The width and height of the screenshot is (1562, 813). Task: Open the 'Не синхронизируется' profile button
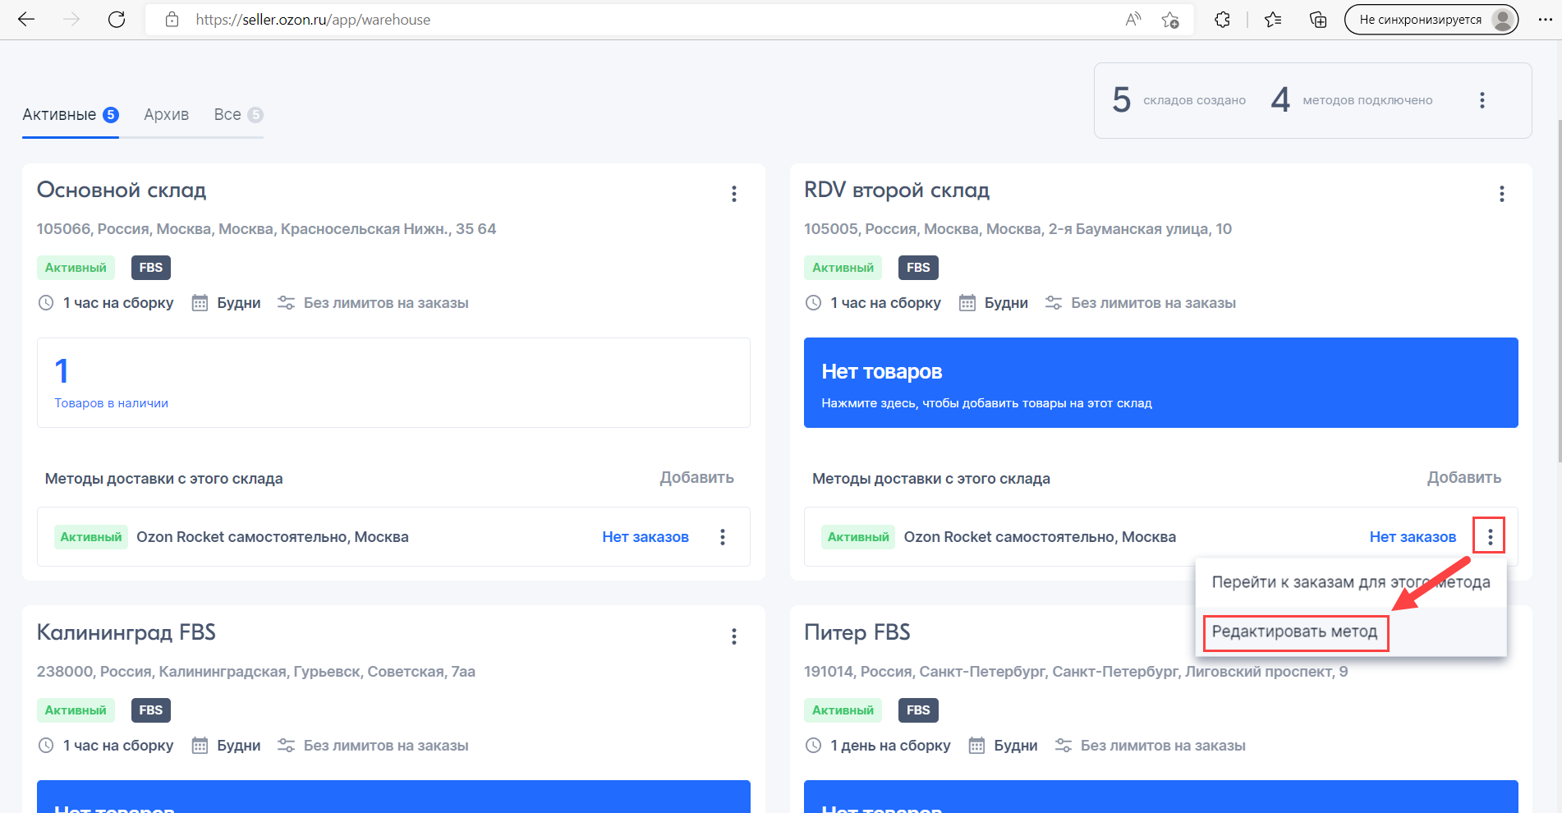[x=1431, y=20]
